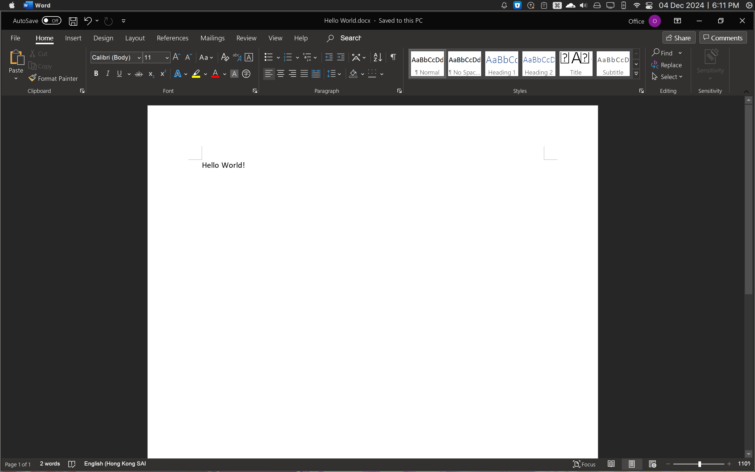Toggle the Show/Hide paragraph marks
755x472 pixels.
coord(393,57)
